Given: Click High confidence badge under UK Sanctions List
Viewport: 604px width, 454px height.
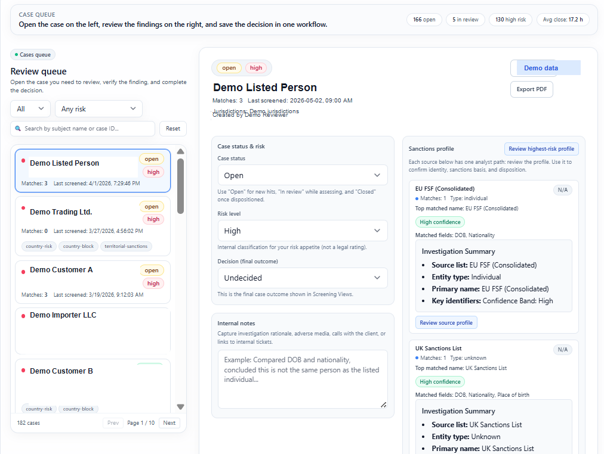Looking at the screenshot, I should 440,382.
